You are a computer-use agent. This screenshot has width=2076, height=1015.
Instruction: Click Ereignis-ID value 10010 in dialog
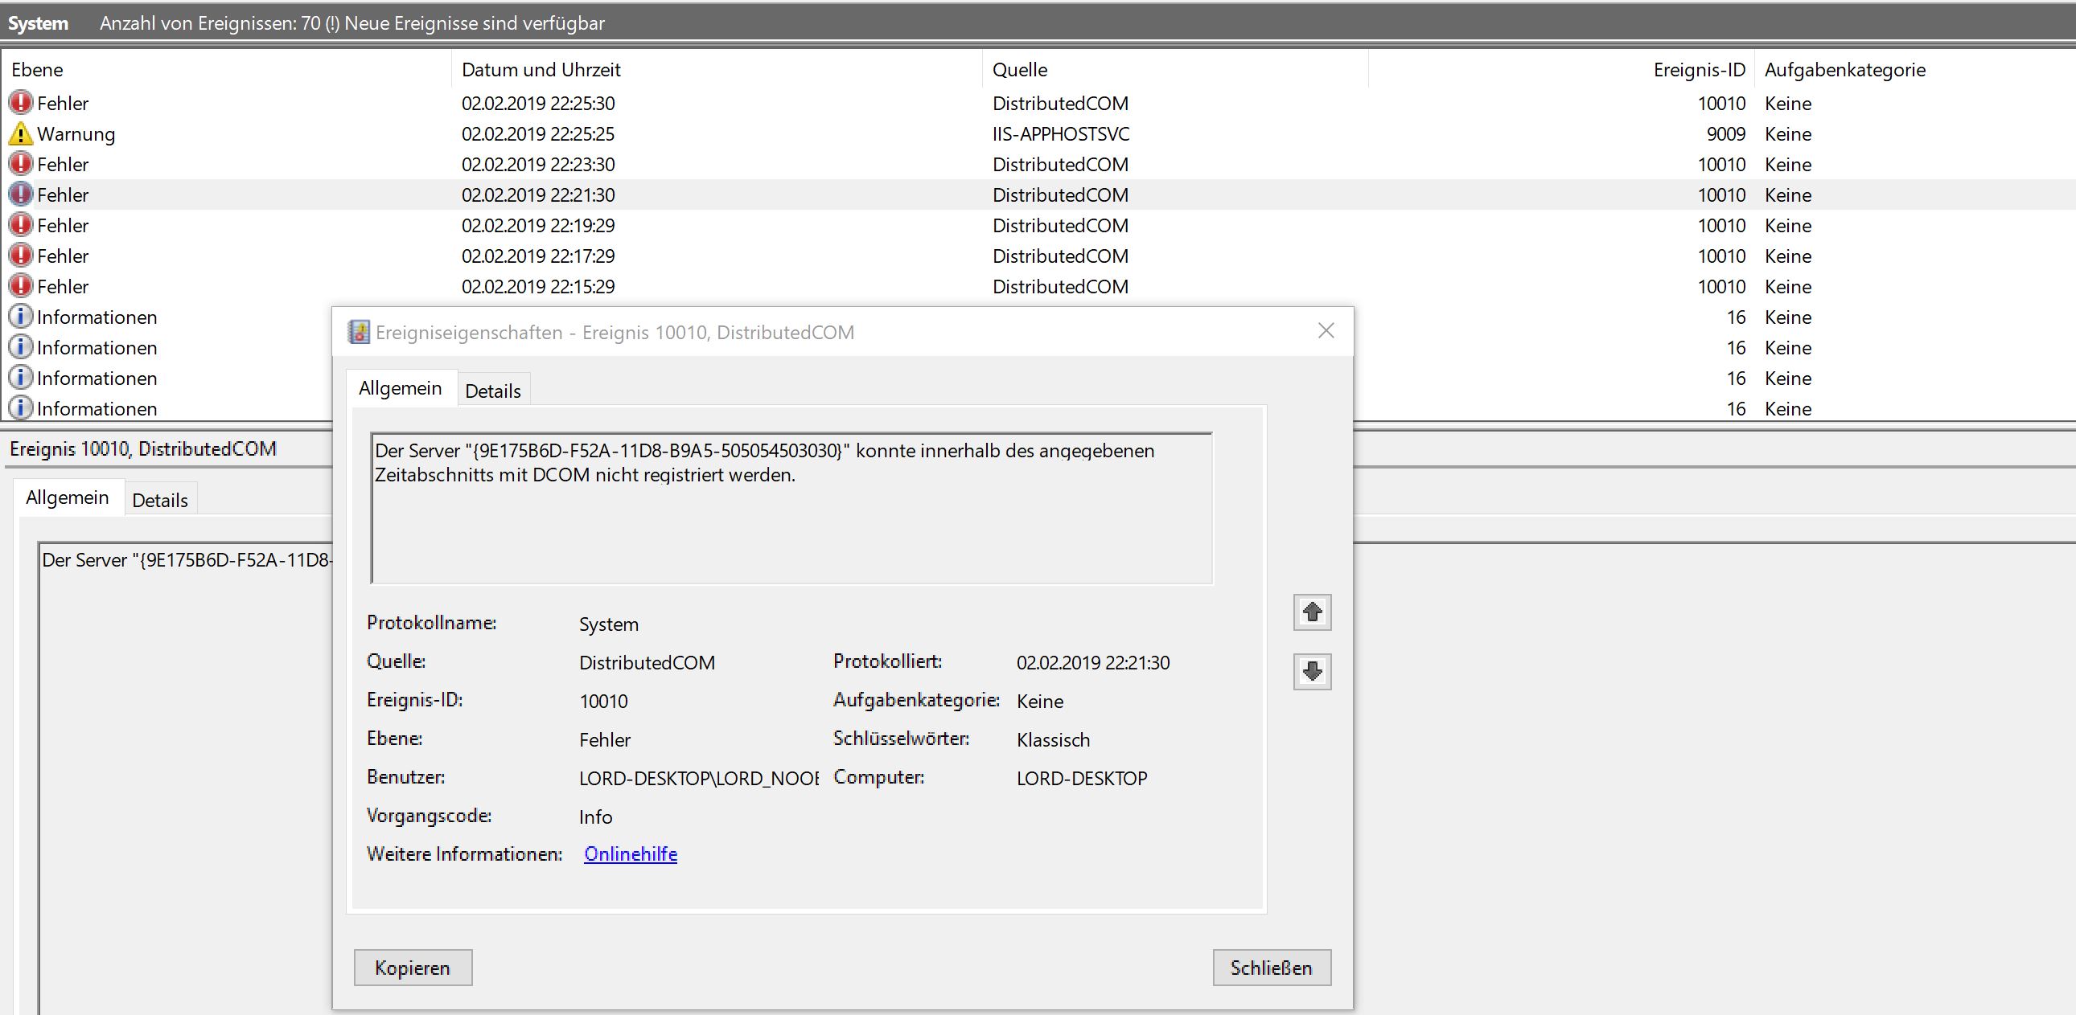(x=602, y=701)
